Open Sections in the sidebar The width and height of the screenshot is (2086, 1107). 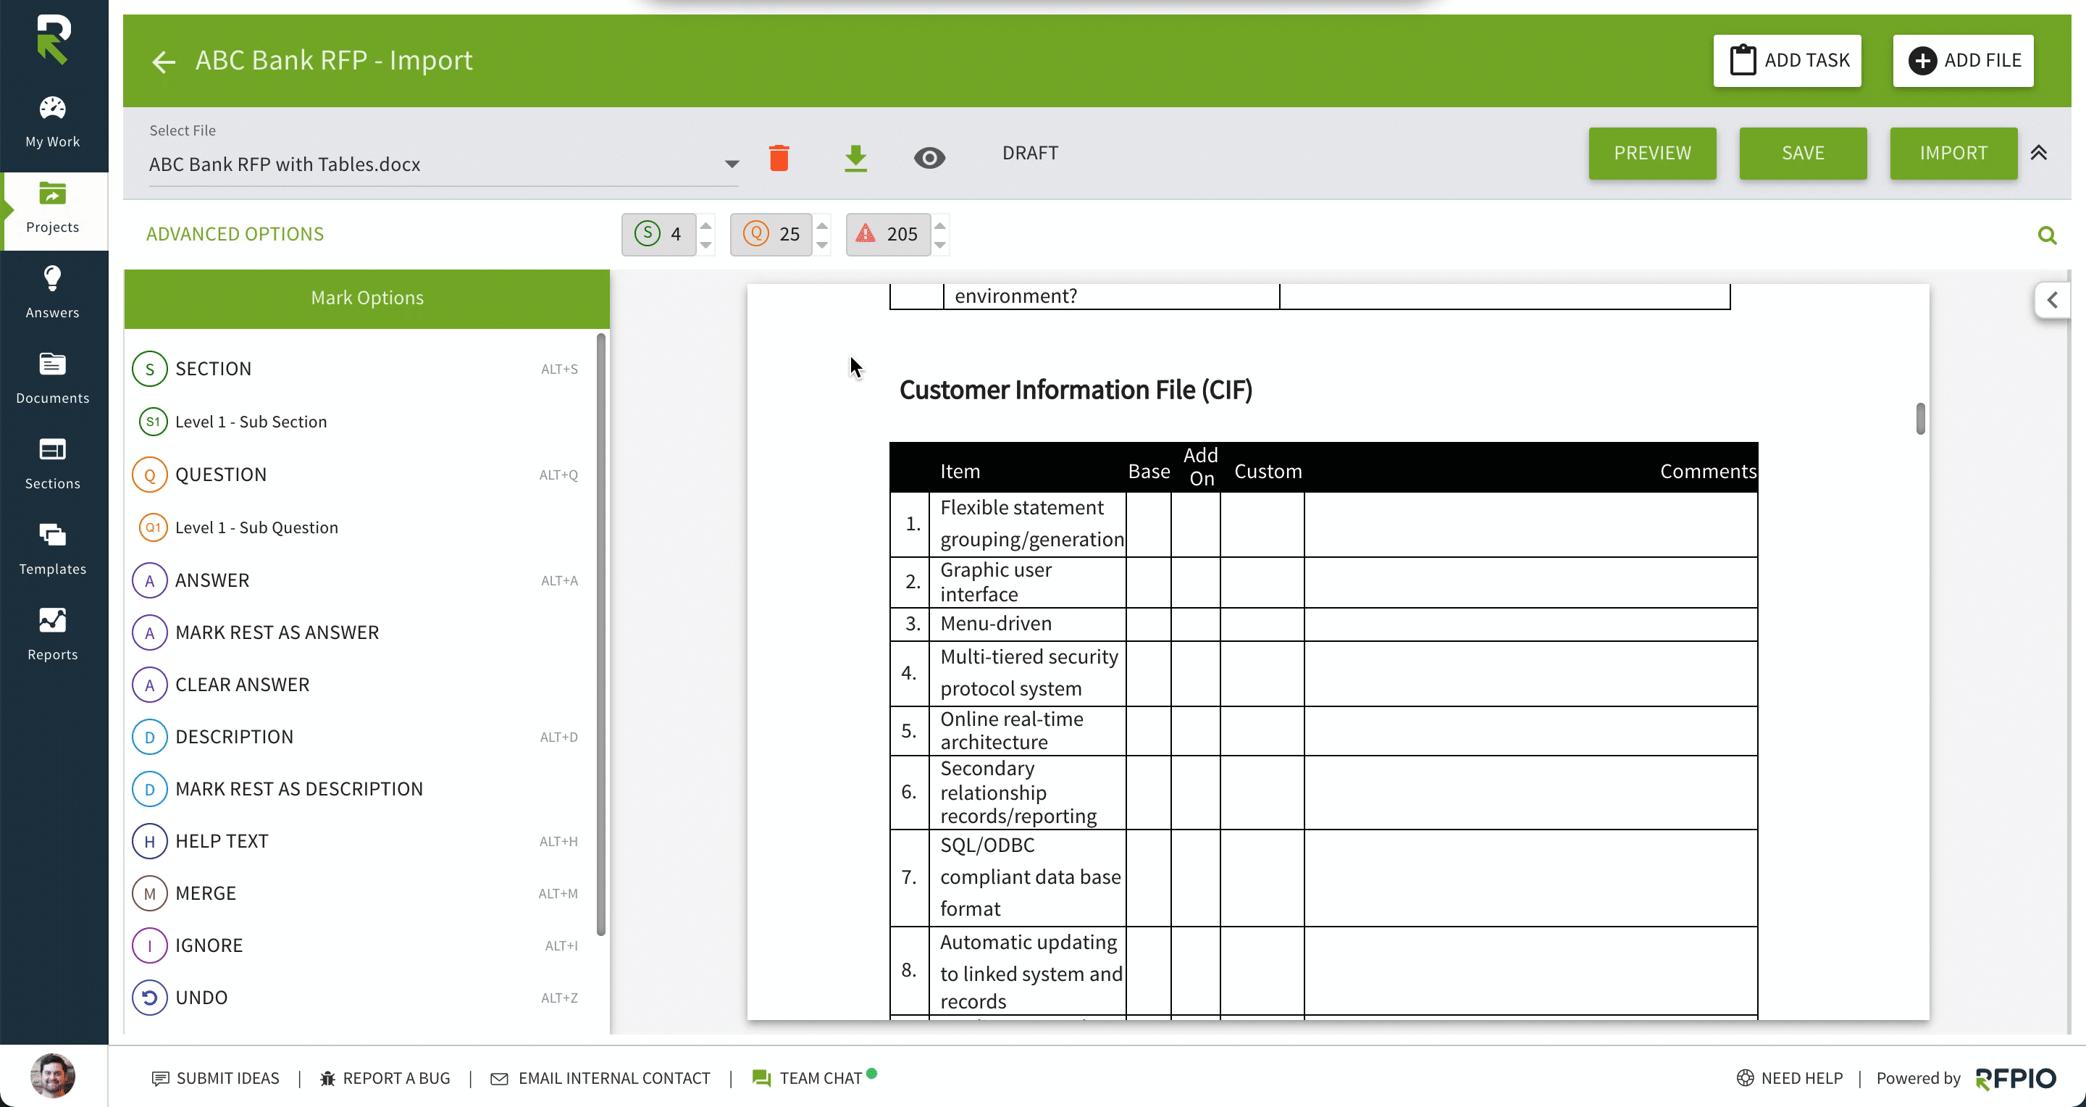(53, 465)
